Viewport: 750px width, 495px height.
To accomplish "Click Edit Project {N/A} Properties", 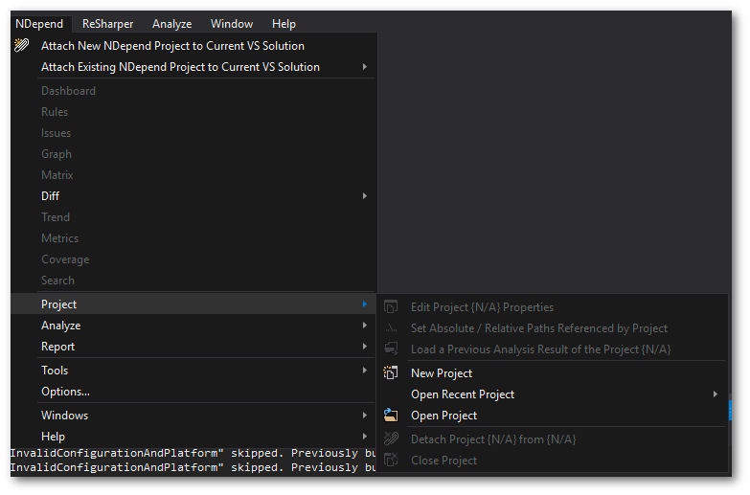I will click(553, 307).
